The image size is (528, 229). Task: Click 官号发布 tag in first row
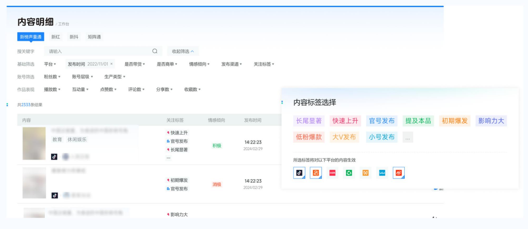tap(177, 141)
